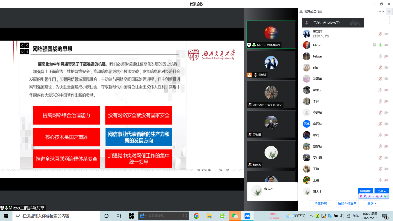
Task: Open the three-dot options in members panel header
Action: pyautogui.click(x=379, y=11)
